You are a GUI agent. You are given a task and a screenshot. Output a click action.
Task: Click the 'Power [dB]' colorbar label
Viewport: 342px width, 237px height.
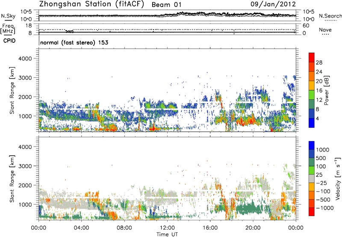326,90
